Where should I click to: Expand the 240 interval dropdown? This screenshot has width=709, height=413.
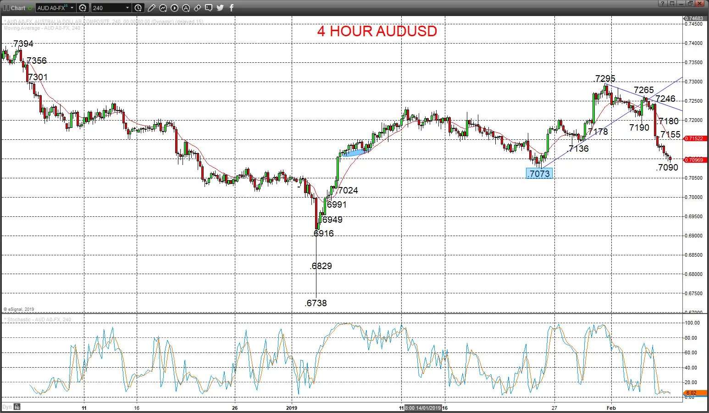[x=127, y=8]
